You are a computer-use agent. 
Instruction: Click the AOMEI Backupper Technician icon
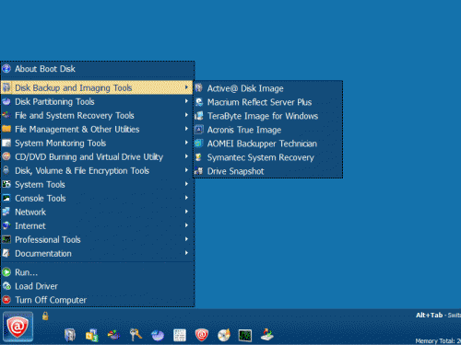pyautogui.click(x=199, y=144)
